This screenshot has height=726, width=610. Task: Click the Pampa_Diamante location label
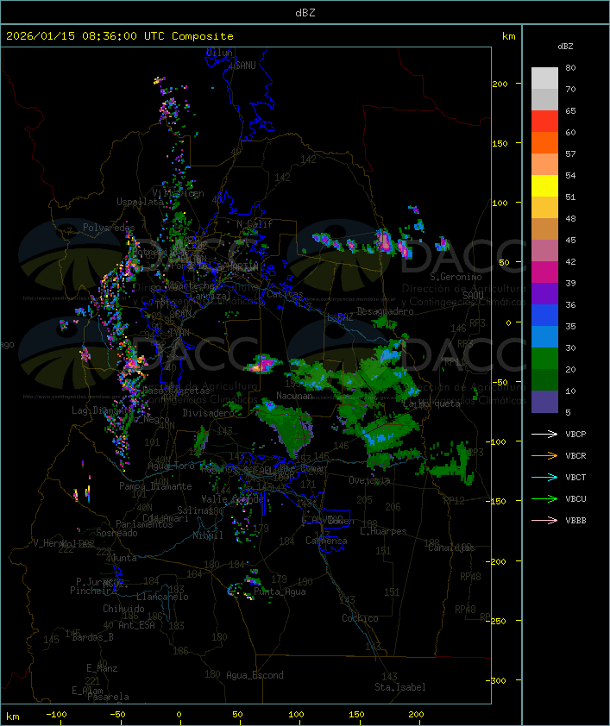tap(155, 486)
